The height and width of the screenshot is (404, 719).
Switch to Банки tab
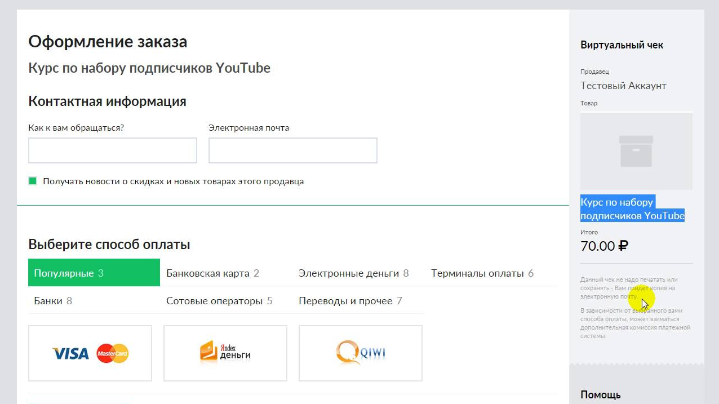click(x=53, y=301)
